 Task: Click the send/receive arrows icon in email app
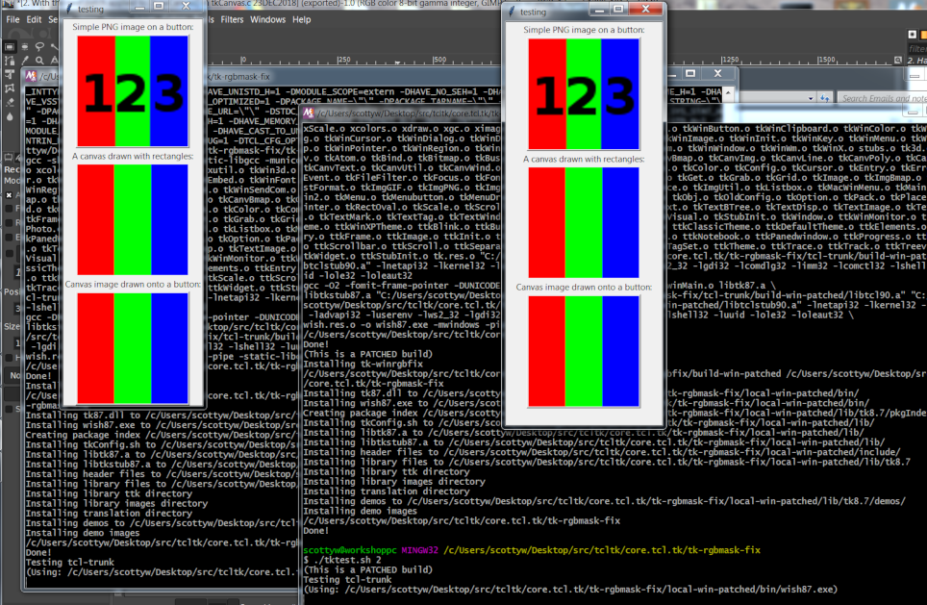(825, 98)
